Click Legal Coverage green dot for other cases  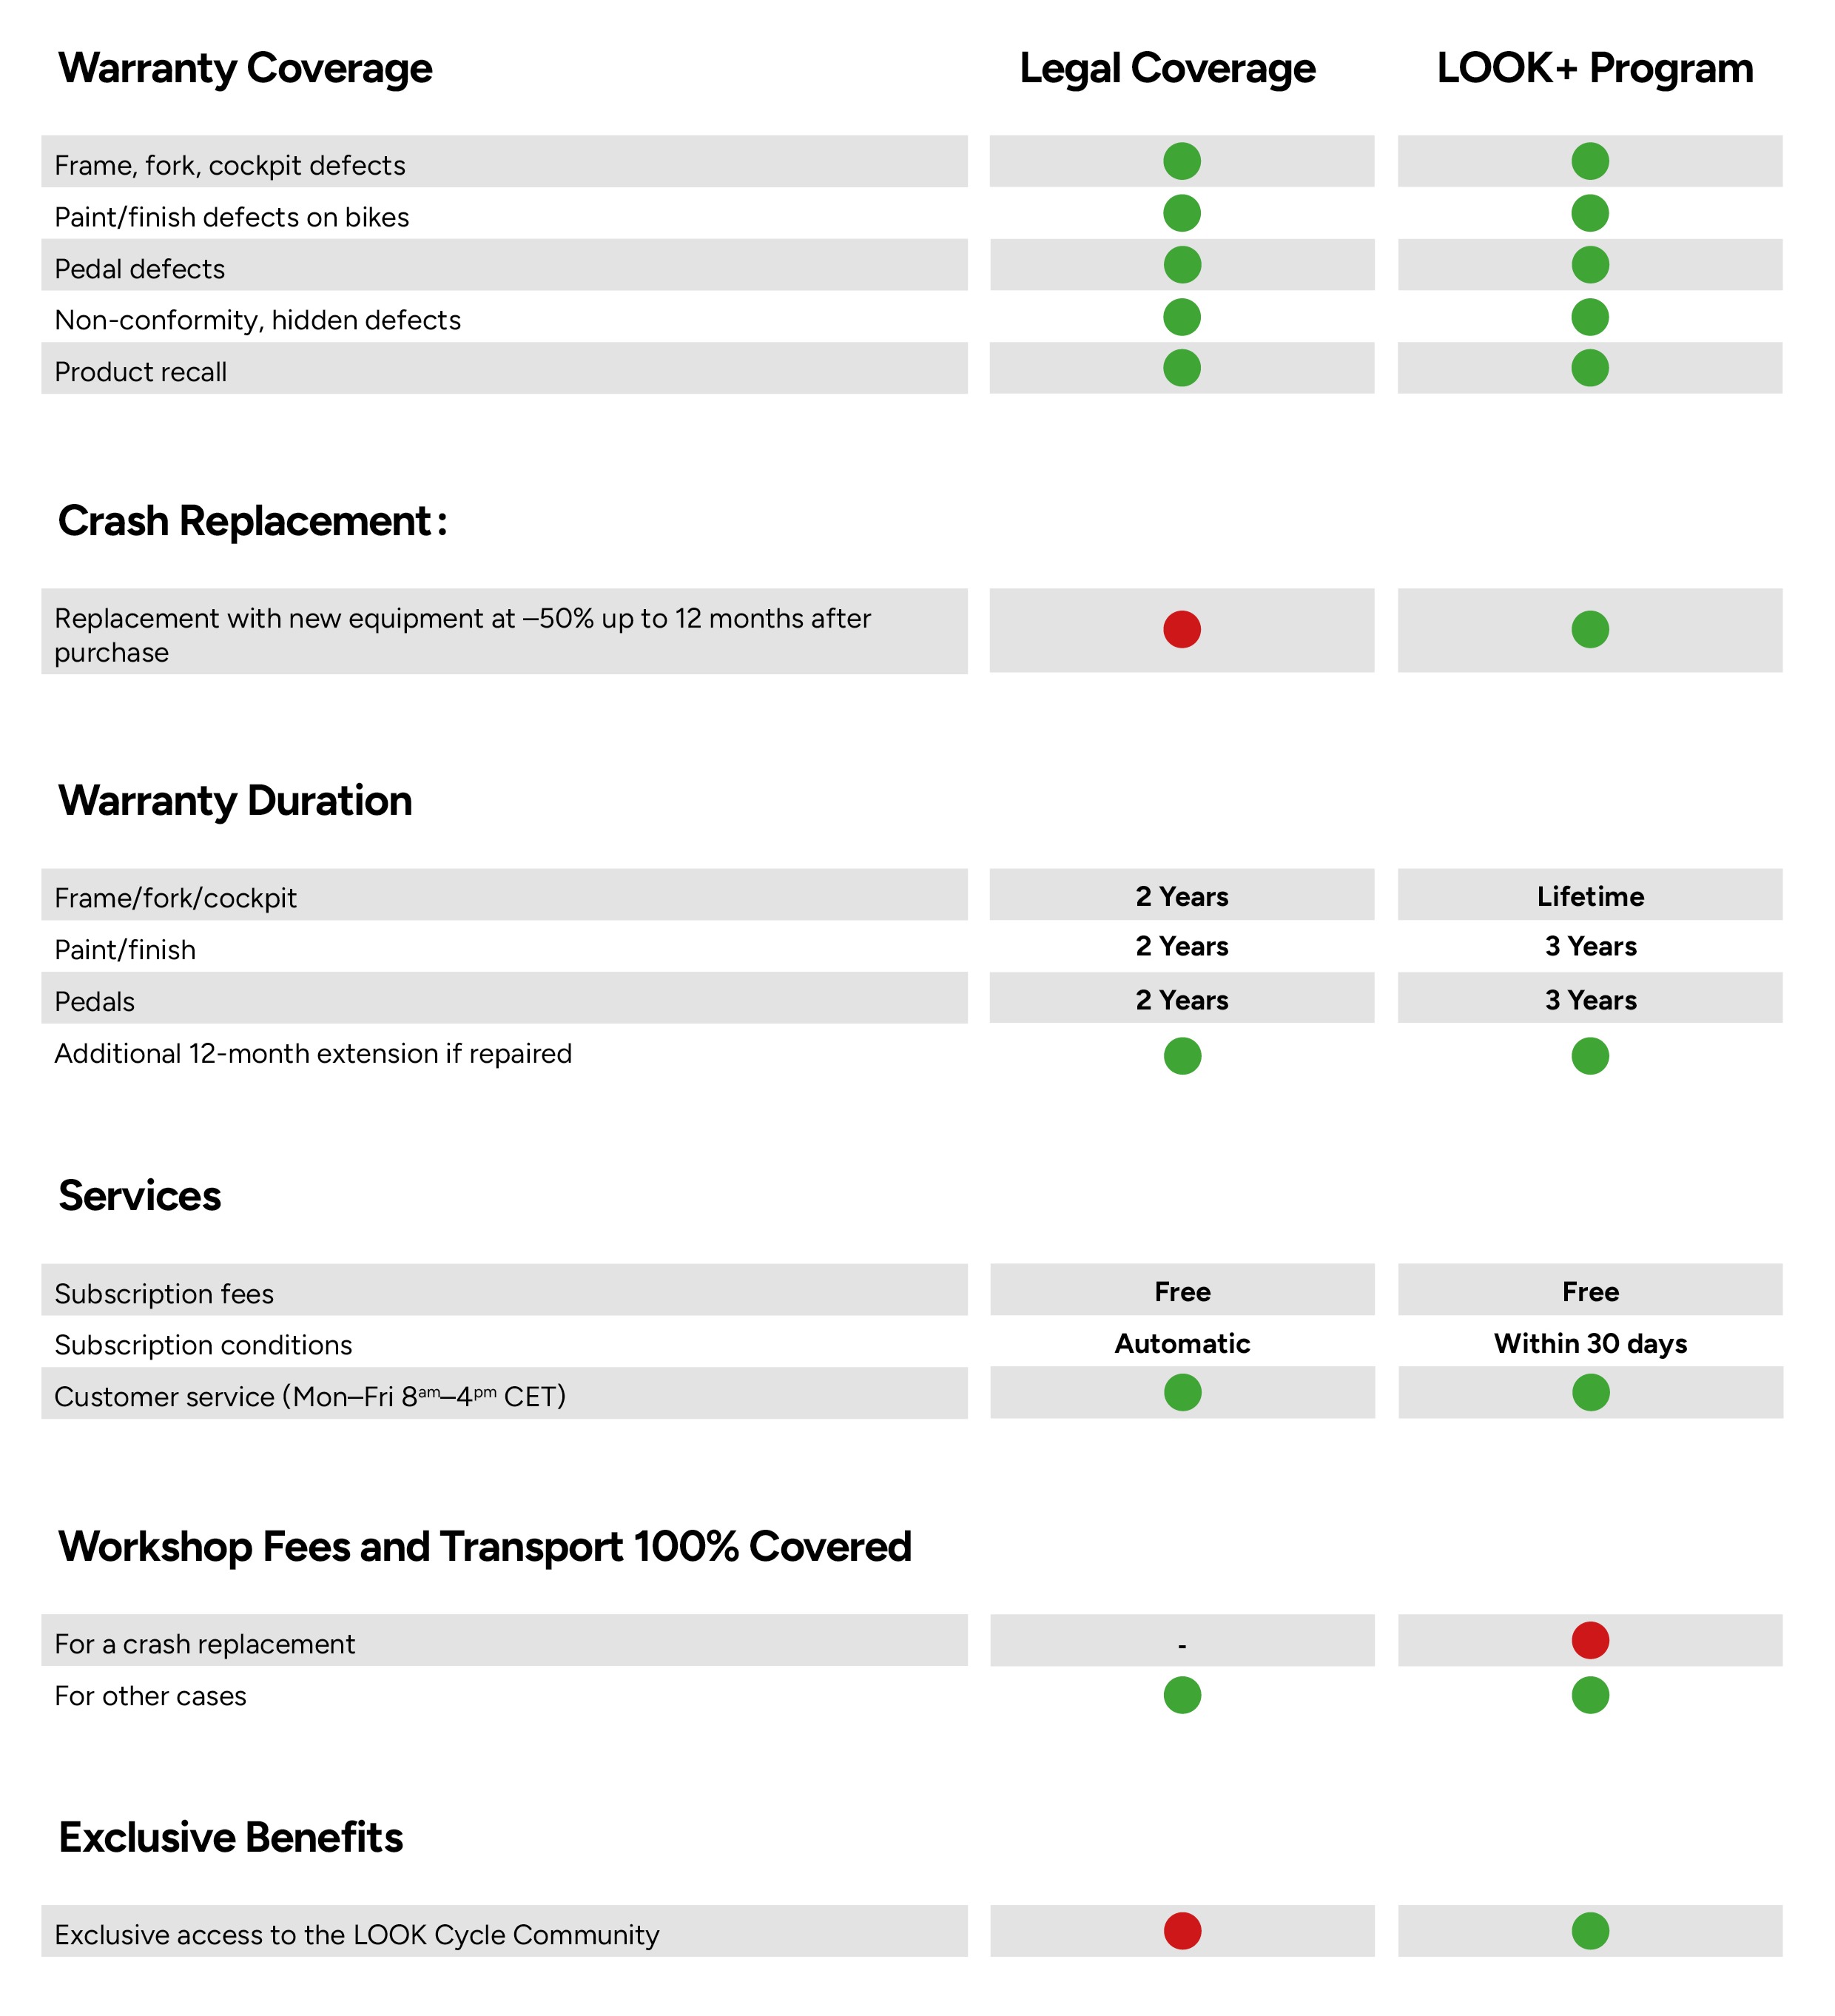[x=1181, y=1695]
